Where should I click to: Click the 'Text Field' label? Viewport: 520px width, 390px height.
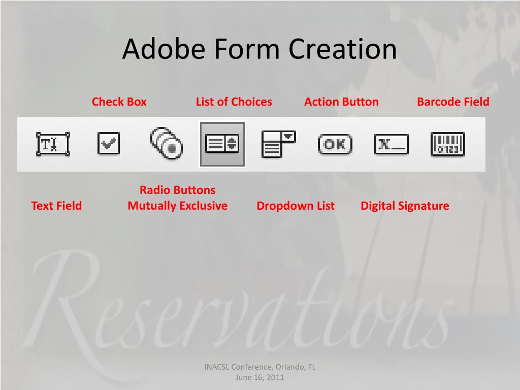coord(56,206)
